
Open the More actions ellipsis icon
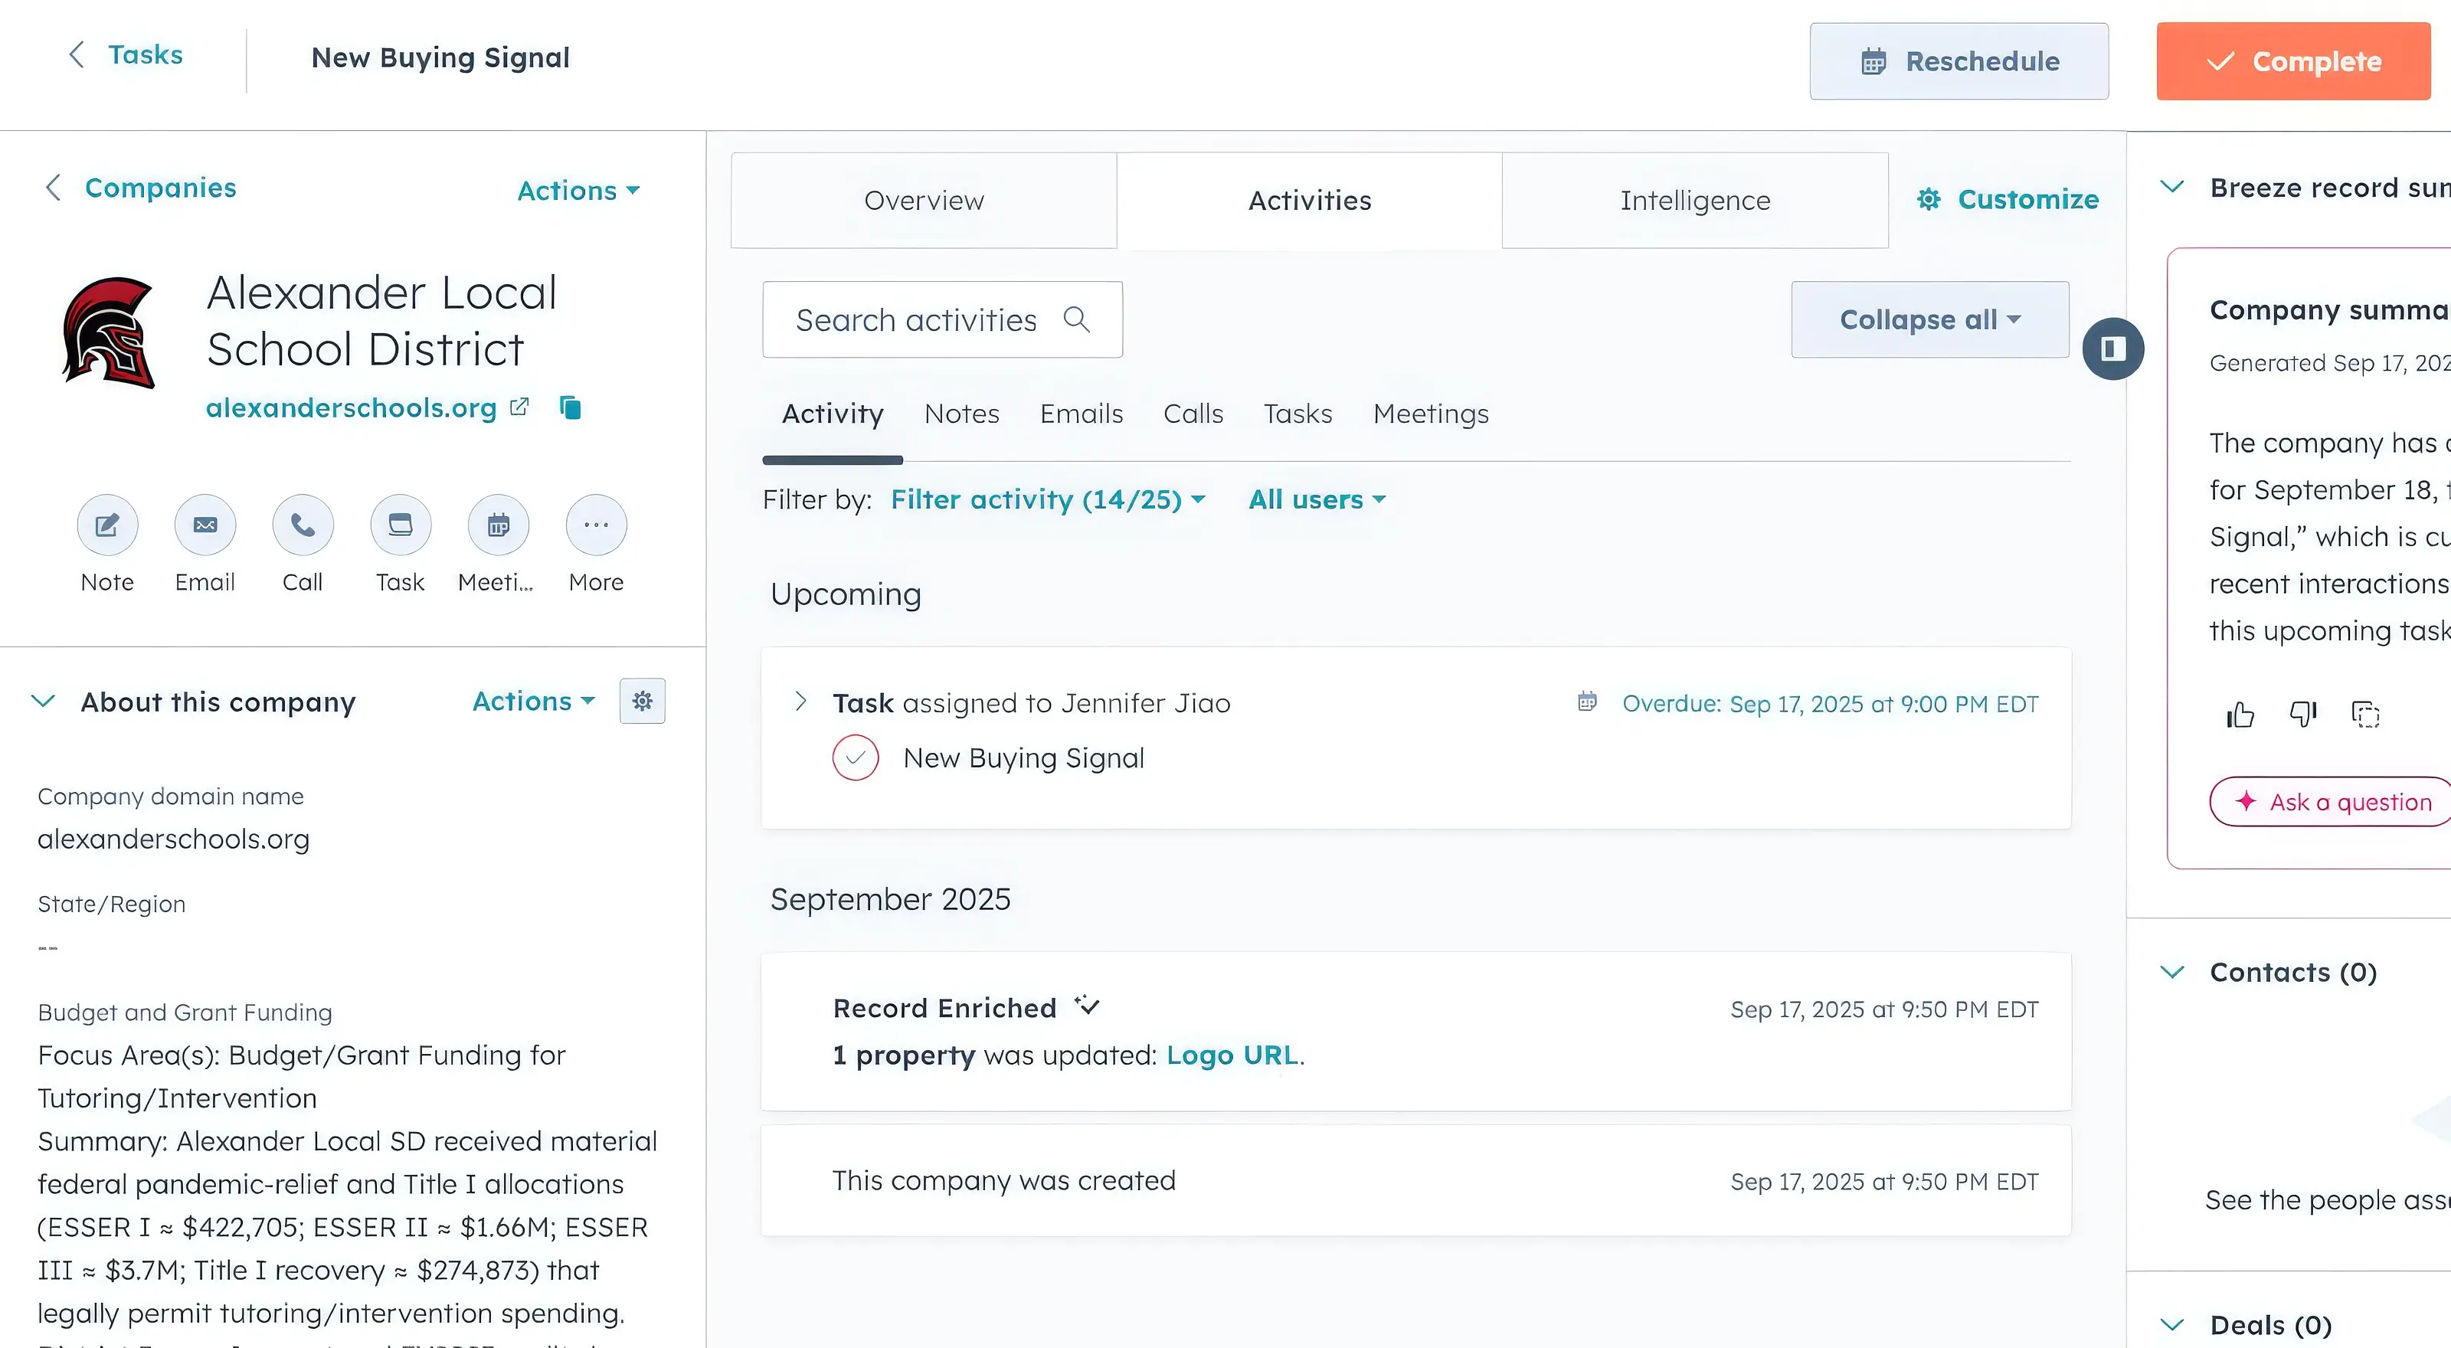tap(596, 525)
